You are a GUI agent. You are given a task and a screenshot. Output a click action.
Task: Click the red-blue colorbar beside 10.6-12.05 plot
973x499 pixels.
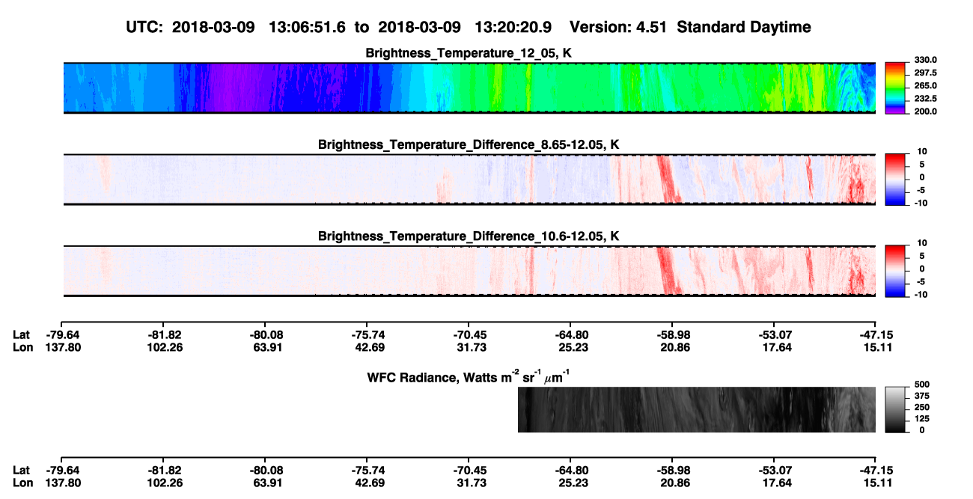pyautogui.click(x=894, y=271)
